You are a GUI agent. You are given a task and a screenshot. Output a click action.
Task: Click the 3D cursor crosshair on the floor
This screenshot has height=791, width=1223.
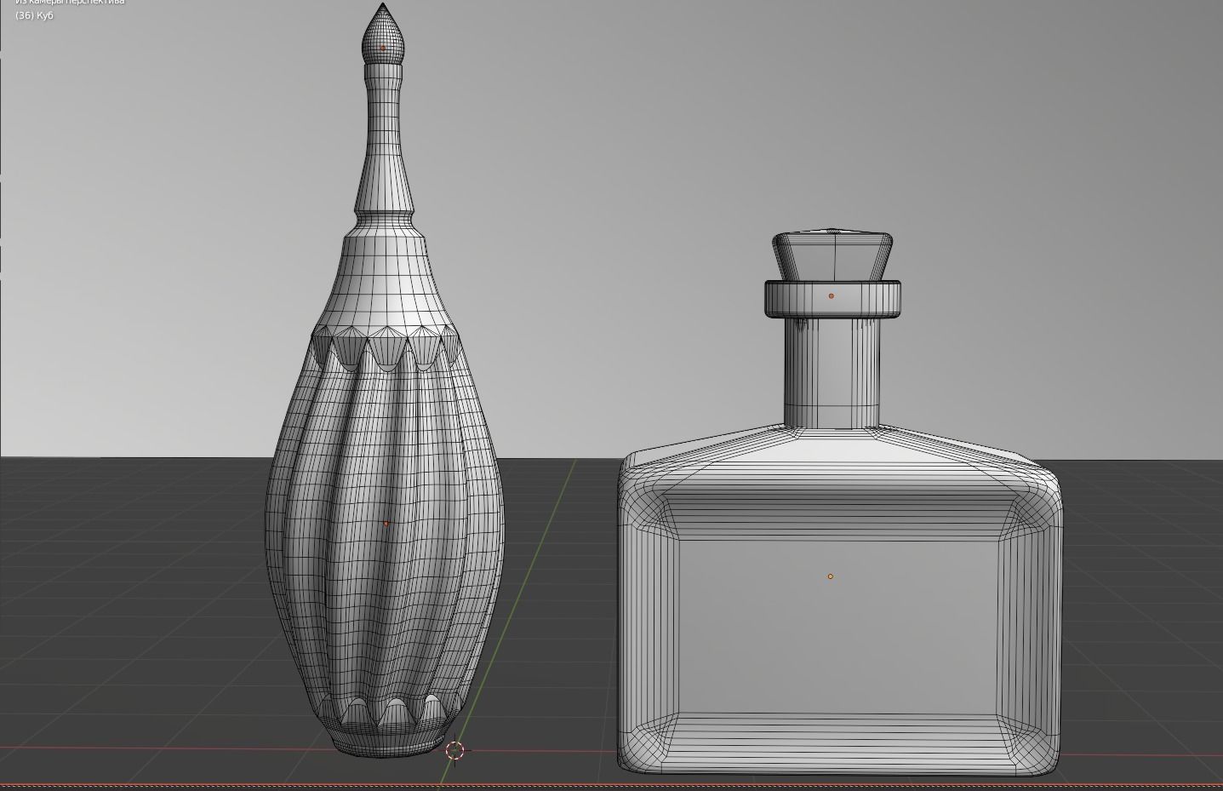click(x=454, y=750)
